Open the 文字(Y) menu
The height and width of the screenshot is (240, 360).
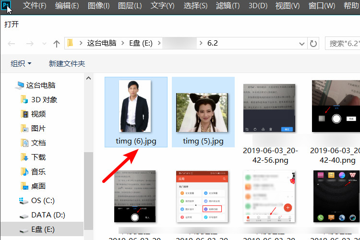(162, 5)
